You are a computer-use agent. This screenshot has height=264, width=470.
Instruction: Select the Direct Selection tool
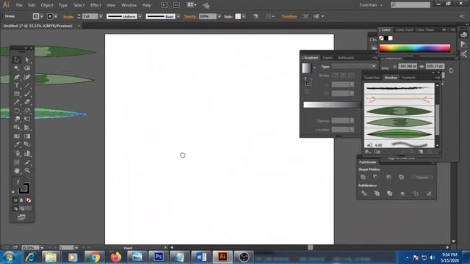(27, 59)
